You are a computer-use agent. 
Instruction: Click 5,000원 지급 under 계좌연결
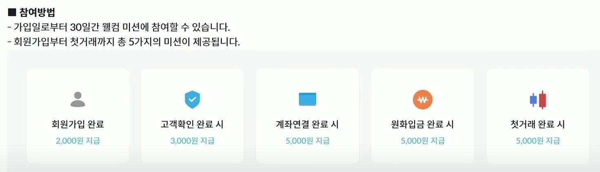pyautogui.click(x=307, y=141)
